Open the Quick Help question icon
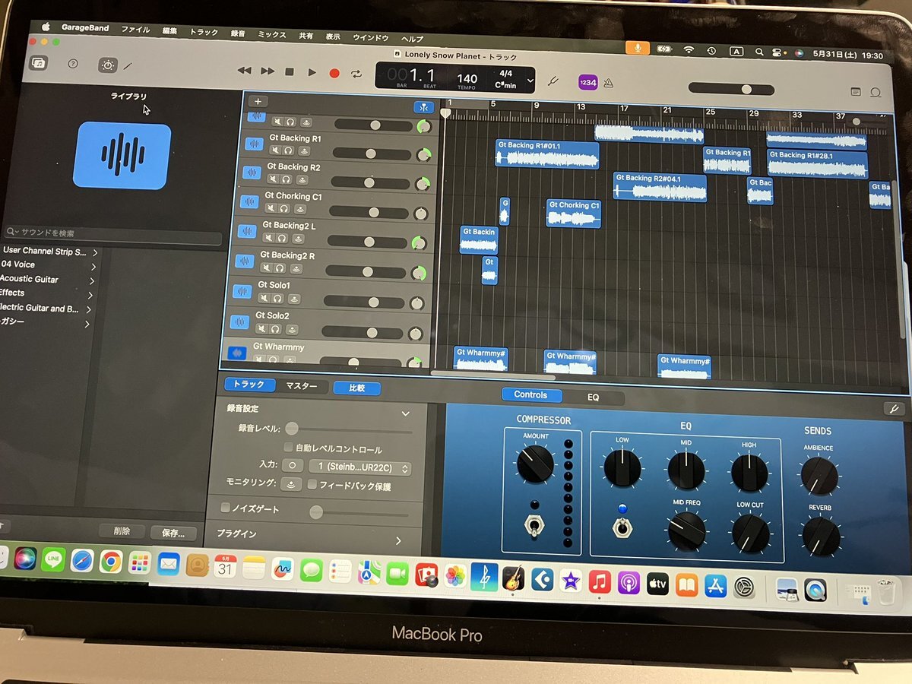The image size is (912, 684). coord(73,64)
